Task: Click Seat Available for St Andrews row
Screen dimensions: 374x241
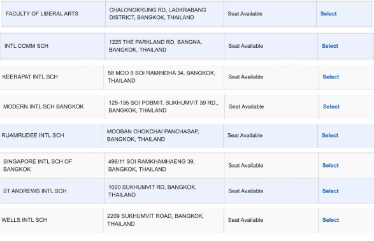Action: (246, 191)
